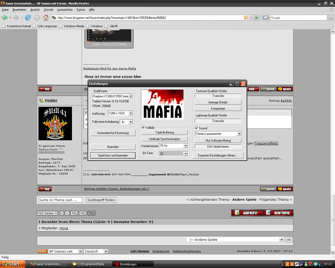Open the Bearbeiten menu

tap(19, 10)
